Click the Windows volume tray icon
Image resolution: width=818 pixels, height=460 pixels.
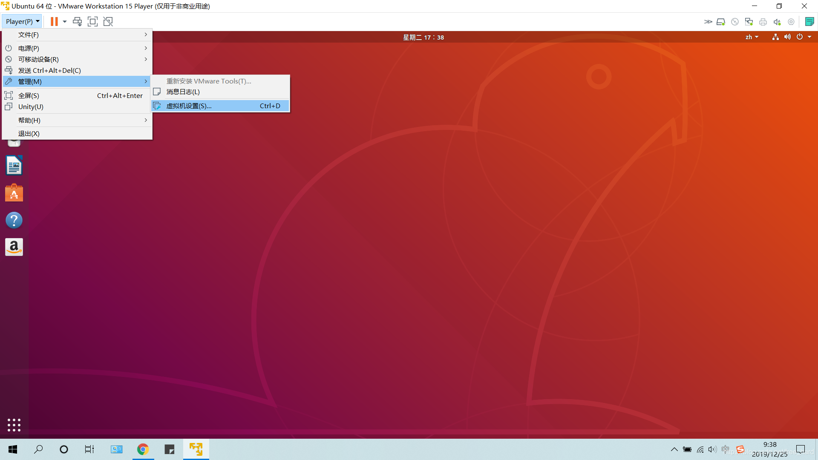712,449
